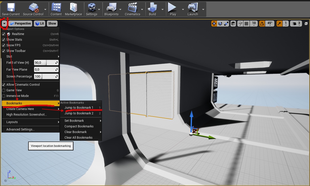The image size is (310, 186).
Task: Open the grid snap size 10 dropdown
Action: click(x=254, y=24)
